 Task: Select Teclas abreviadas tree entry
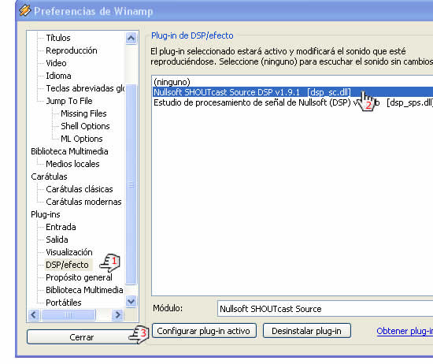pyautogui.click(x=85, y=88)
